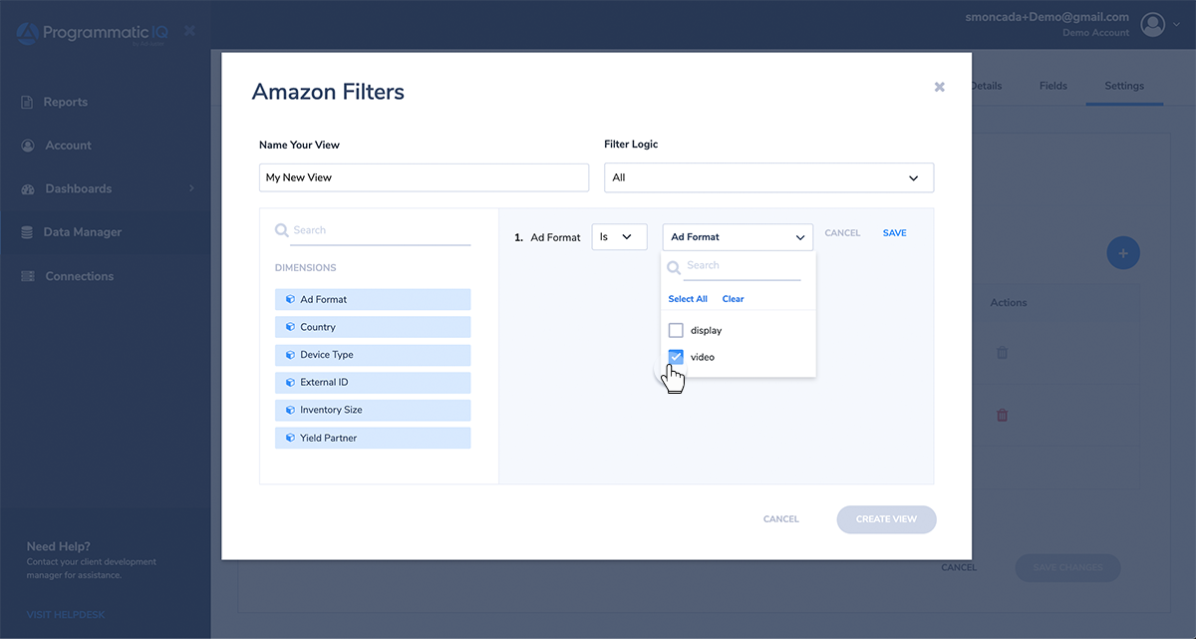Open the VISIT HELPDESK link
Image resolution: width=1196 pixels, height=639 pixels.
click(66, 615)
